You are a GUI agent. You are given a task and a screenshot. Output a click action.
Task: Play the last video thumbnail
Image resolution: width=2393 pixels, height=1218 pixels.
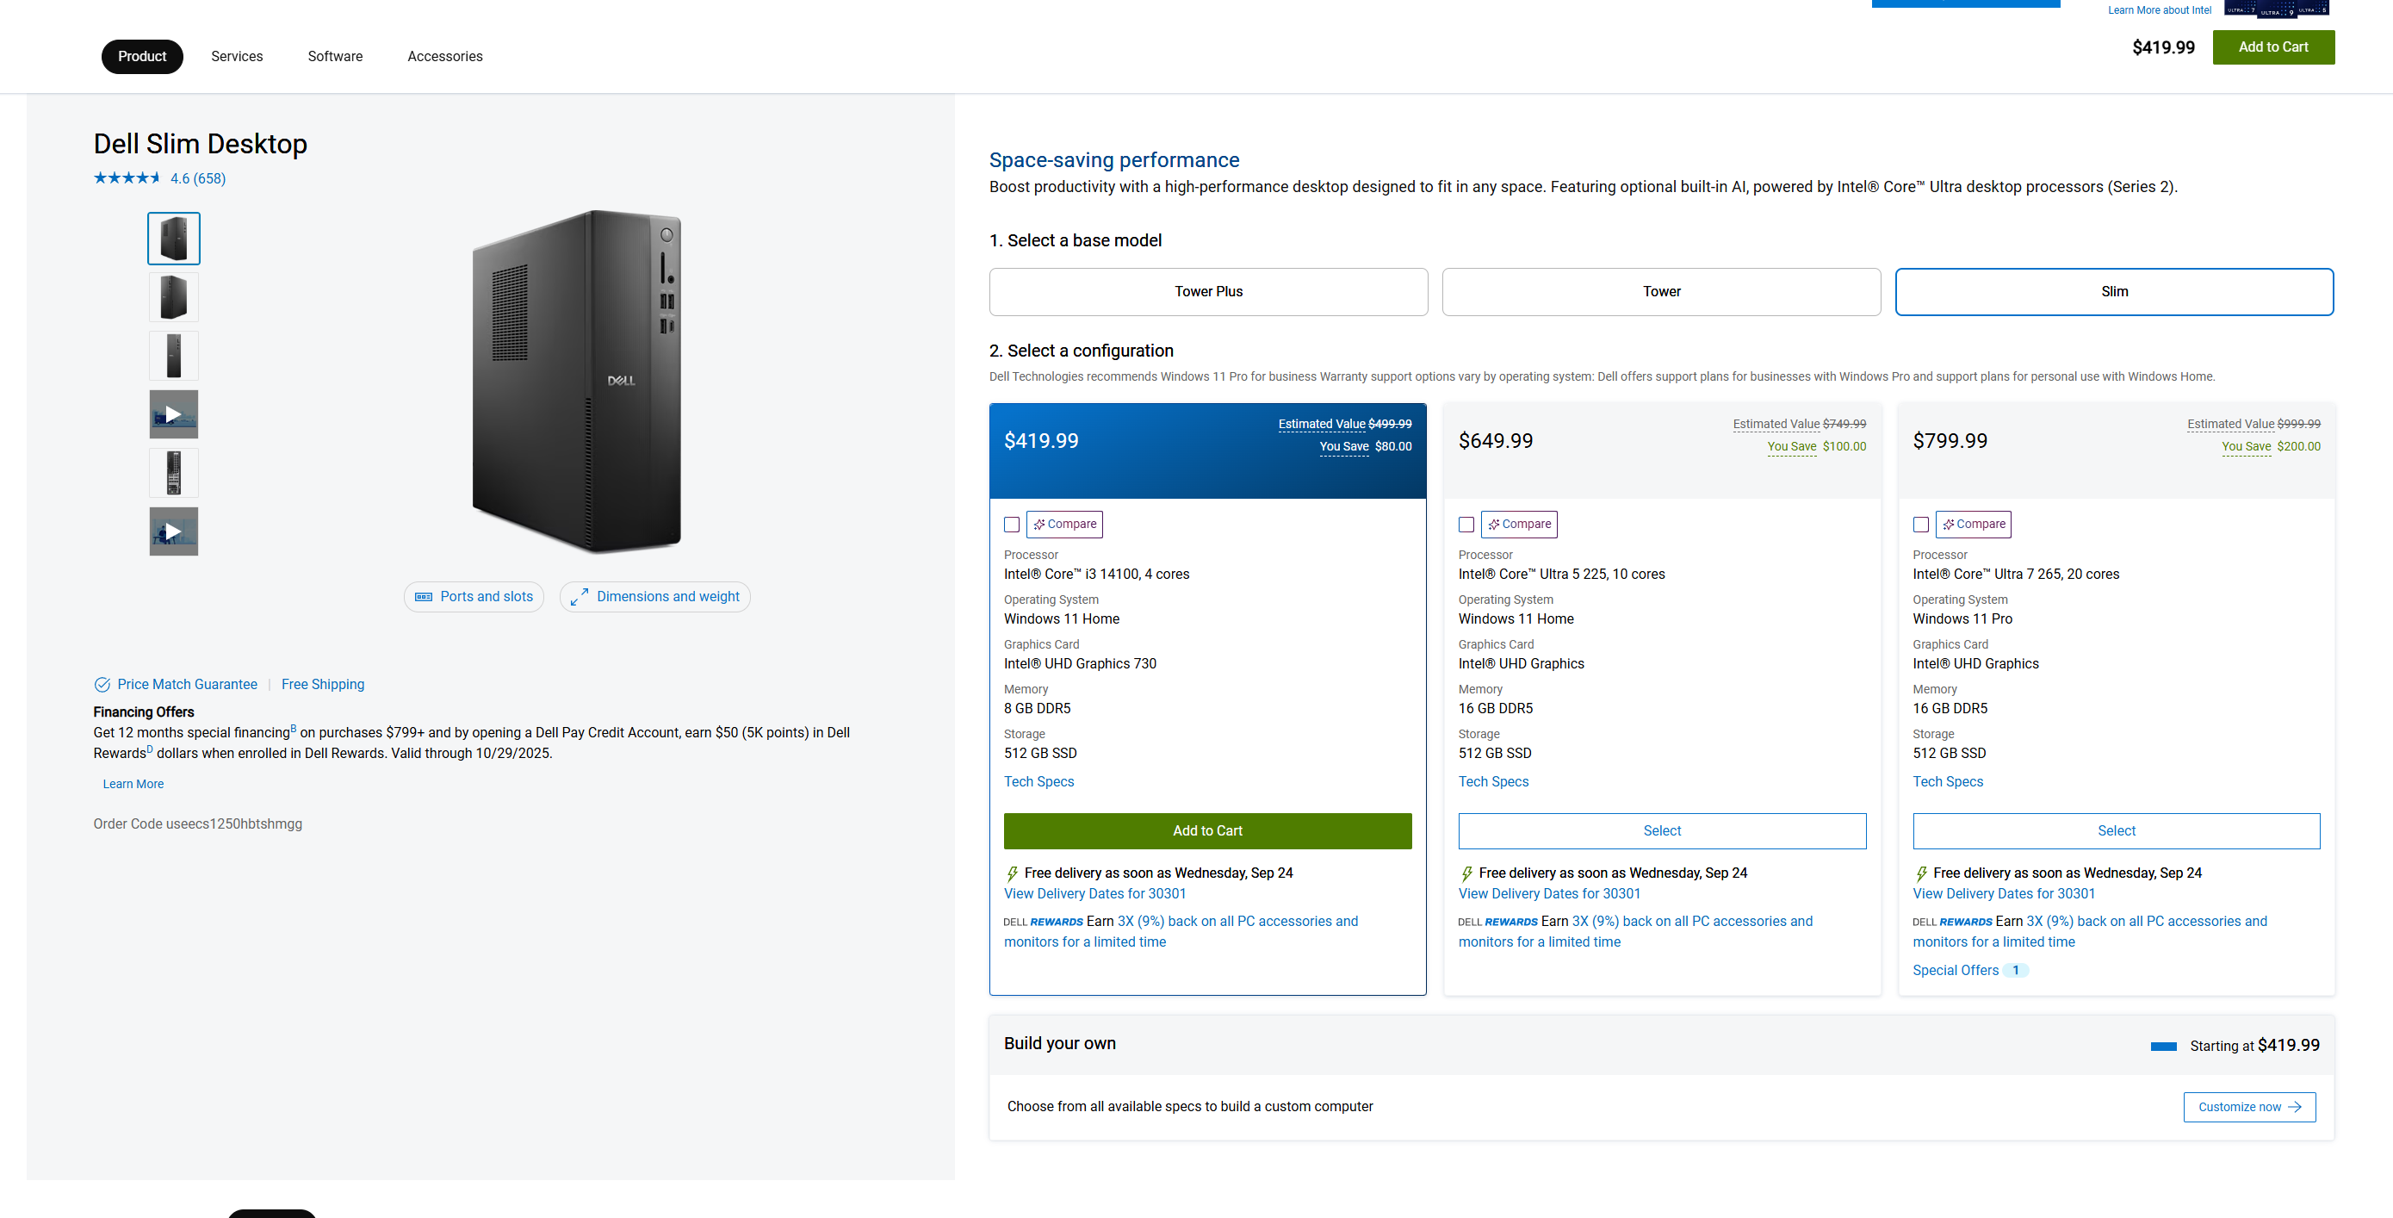[174, 531]
